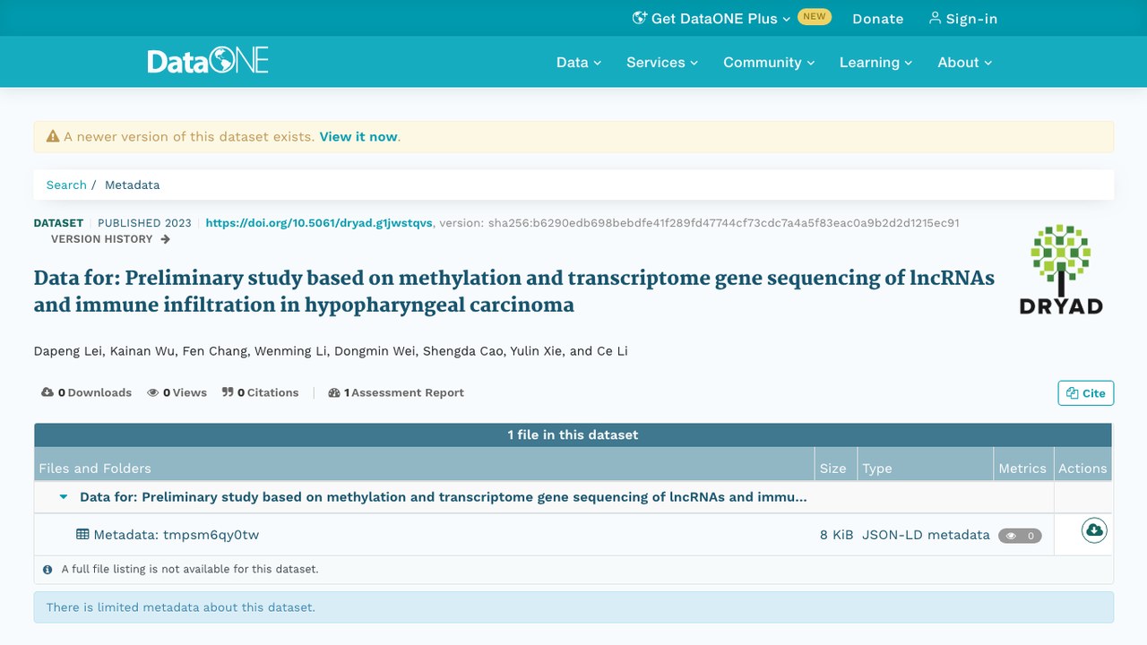
Task: Click the globe icon by Get DataONE Plus
Action: (x=639, y=18)
